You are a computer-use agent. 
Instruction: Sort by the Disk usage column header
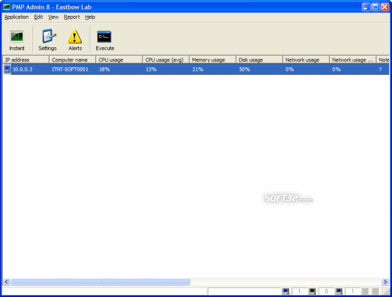point(260,60)
